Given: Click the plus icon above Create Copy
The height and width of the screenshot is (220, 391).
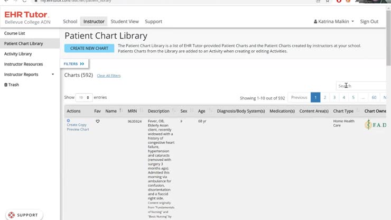Looking at the screenshot, I should [68, 121].
